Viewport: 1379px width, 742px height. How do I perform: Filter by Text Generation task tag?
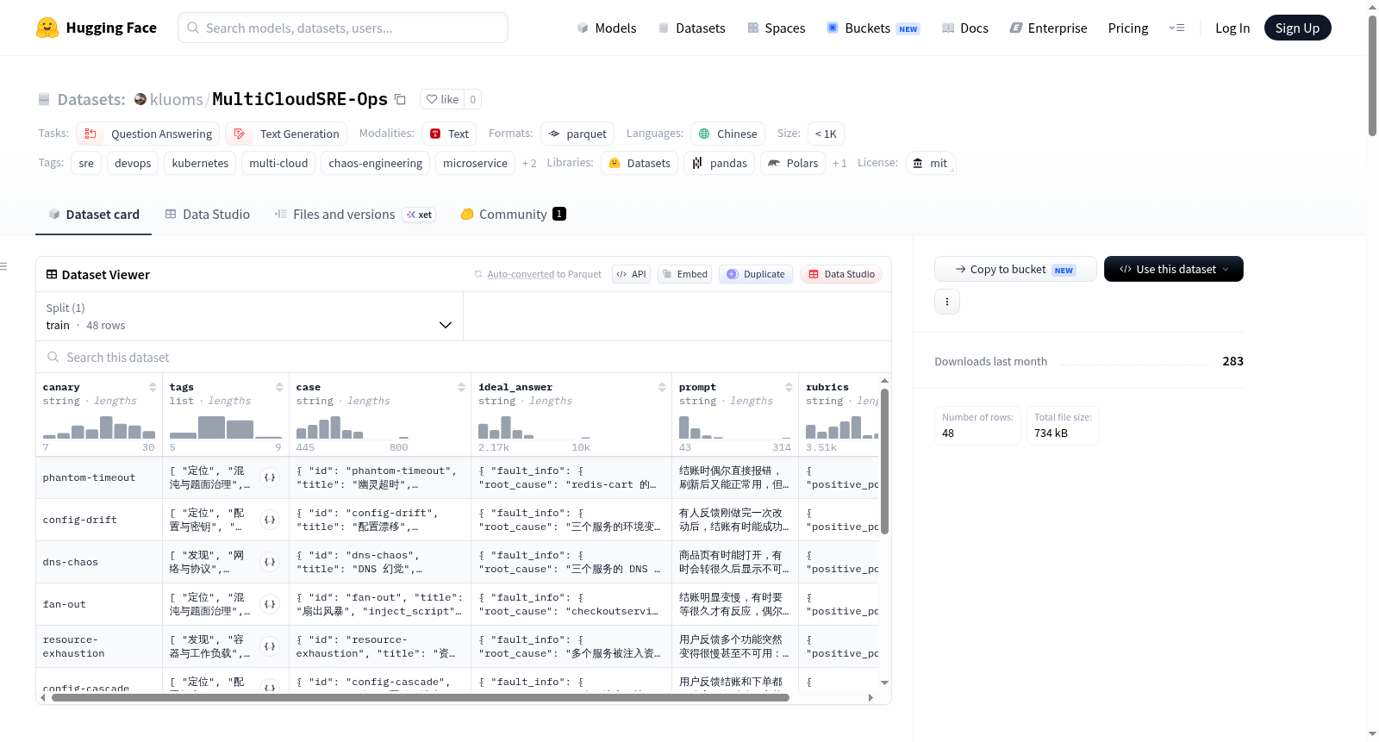click(x=286, y=134)
